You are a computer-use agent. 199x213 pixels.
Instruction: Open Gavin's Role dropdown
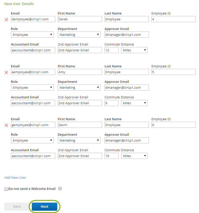click(32, 140)
